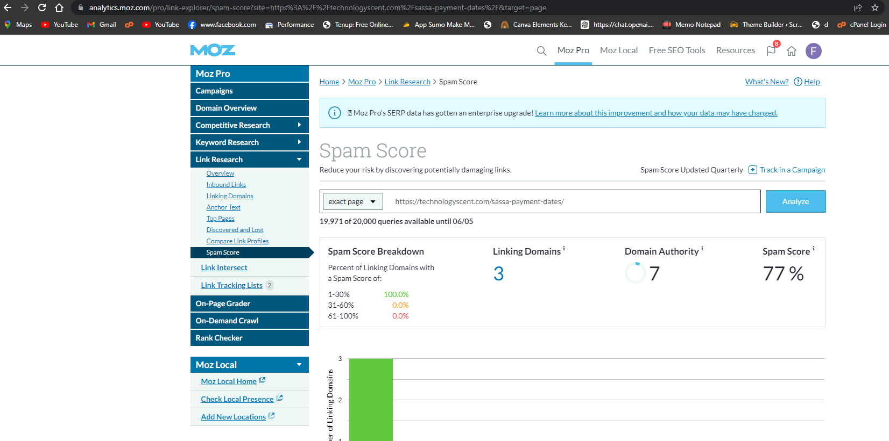Image resolution: width=889 pixels, height=441 pixels.
Task: Open Rank Checker in the sidebar
Action: coord(250,338)
